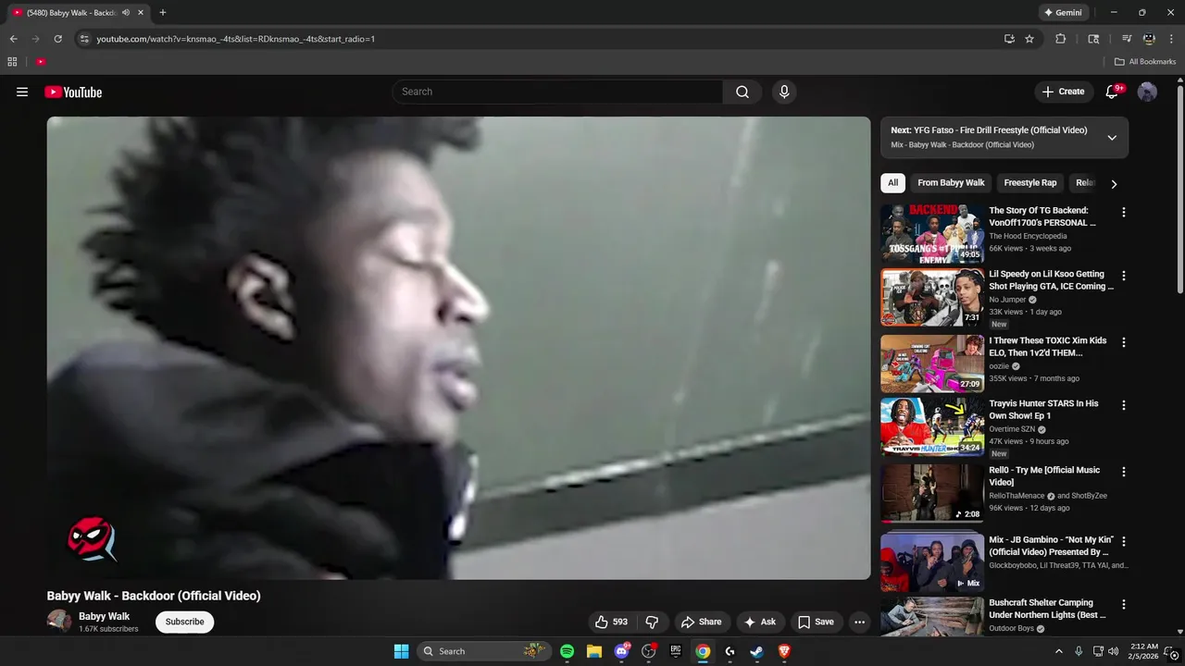Show more filter chips with arrow
Screen dimensions: 1185x666
coord(1114,183)
